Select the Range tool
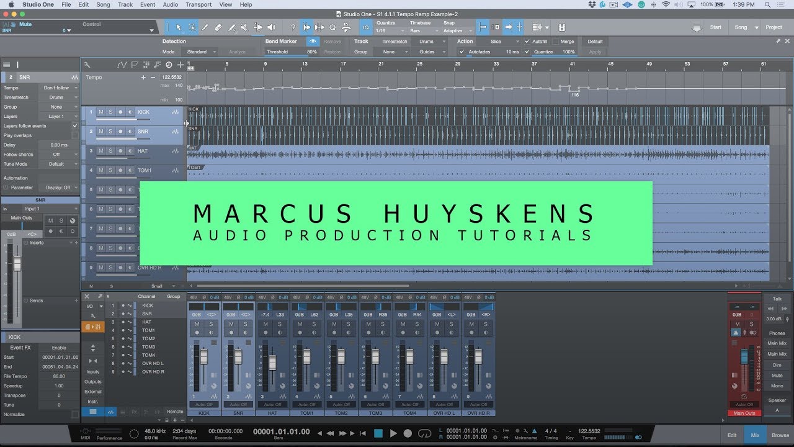 coord(192,27)
